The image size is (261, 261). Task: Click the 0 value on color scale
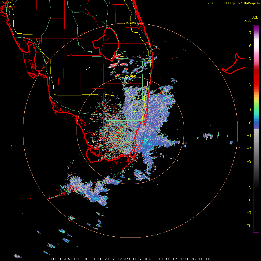pyautogui.click(x=250, y=123)
